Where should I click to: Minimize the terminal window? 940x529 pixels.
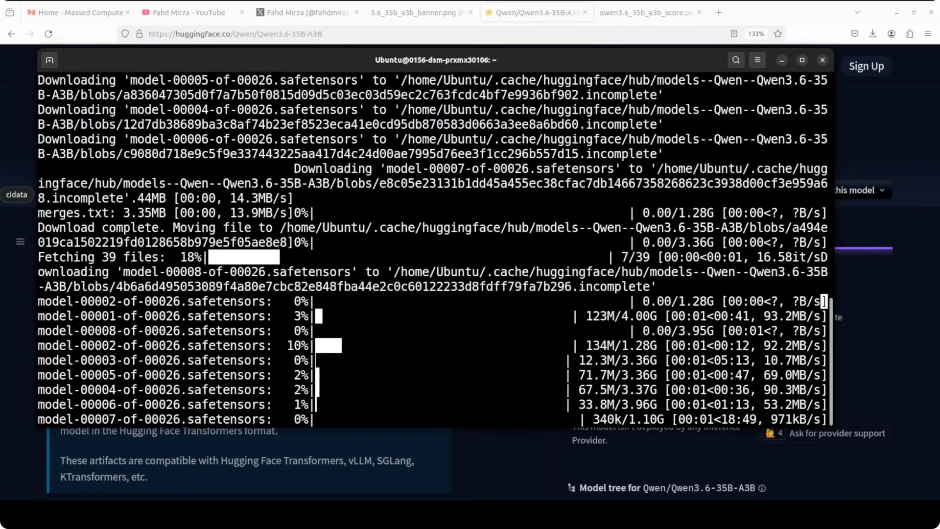[782, 60]
